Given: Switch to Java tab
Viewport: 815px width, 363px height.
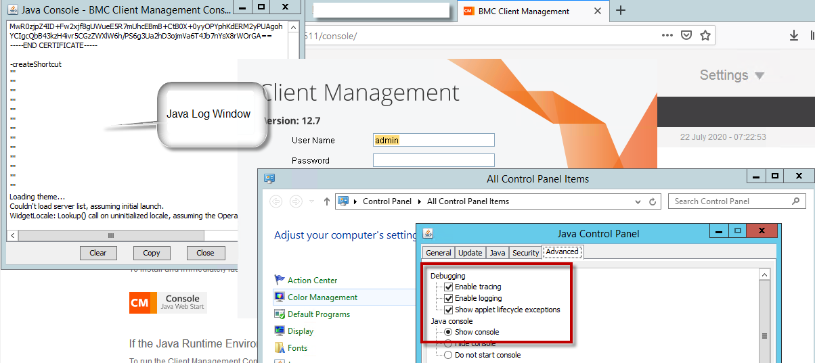Looking at the screenshot, I should click(498, 253).
